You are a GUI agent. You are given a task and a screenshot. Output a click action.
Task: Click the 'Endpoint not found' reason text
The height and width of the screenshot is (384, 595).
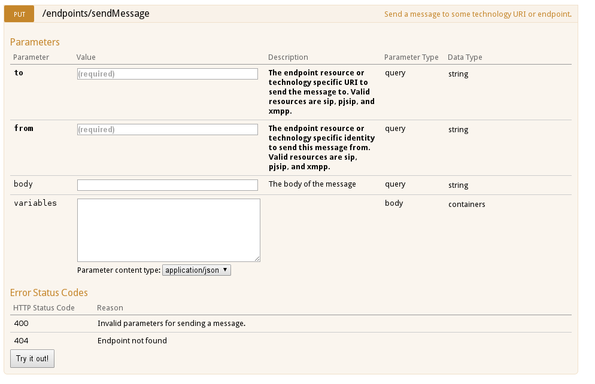click(132, 341)
